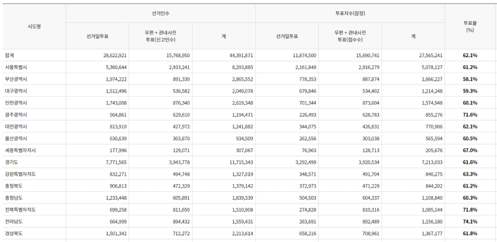Viewport: 497px width, 242px height.
Task: Click the 15,690,741 cell in 합계 row
Action: tap(367, 55)
